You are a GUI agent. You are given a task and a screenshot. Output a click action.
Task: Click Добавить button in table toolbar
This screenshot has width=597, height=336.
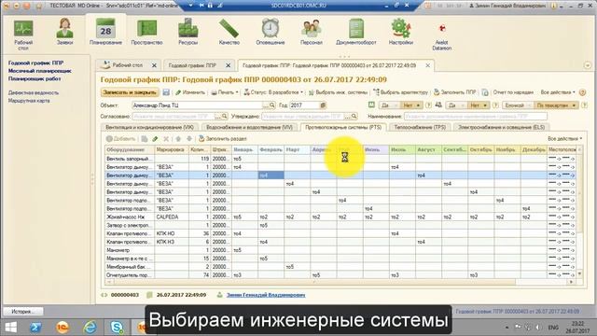120,139
